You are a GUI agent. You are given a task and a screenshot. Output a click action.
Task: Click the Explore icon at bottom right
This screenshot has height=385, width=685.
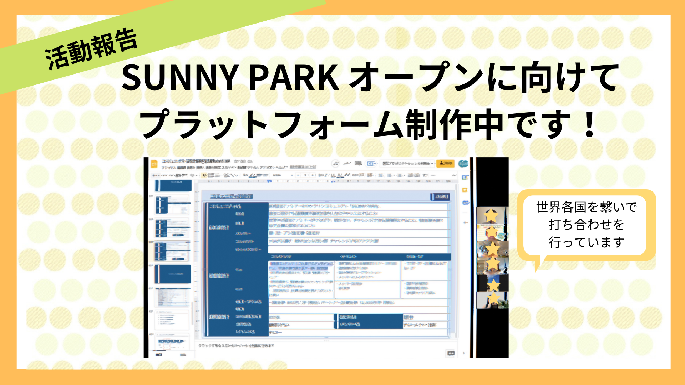tap(451, 353)
